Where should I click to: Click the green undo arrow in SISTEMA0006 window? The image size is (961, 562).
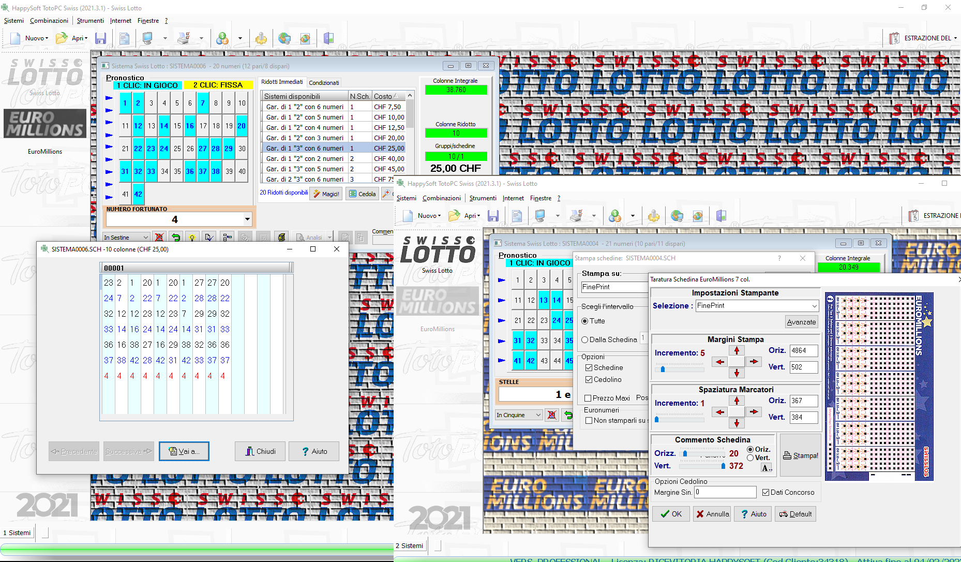tap(176, 238)
